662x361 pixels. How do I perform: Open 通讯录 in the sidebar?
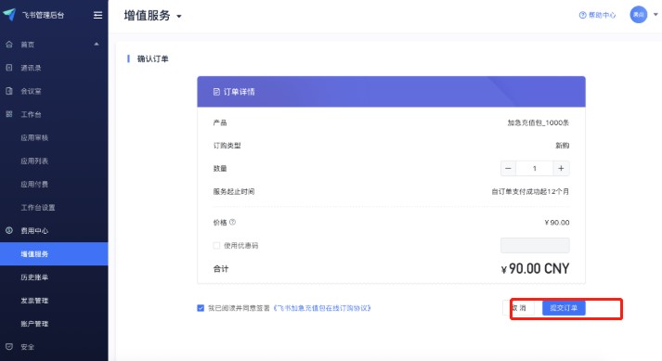(x=31, y=68)
